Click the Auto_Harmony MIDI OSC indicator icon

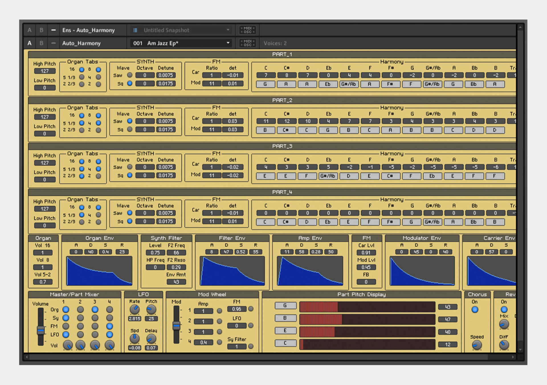coord(247,43)
